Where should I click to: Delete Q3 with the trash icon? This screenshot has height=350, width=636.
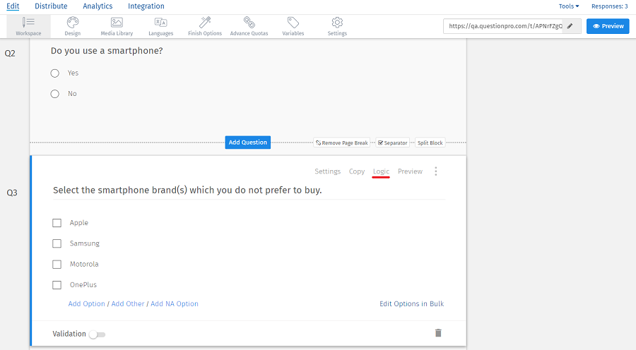438,333
